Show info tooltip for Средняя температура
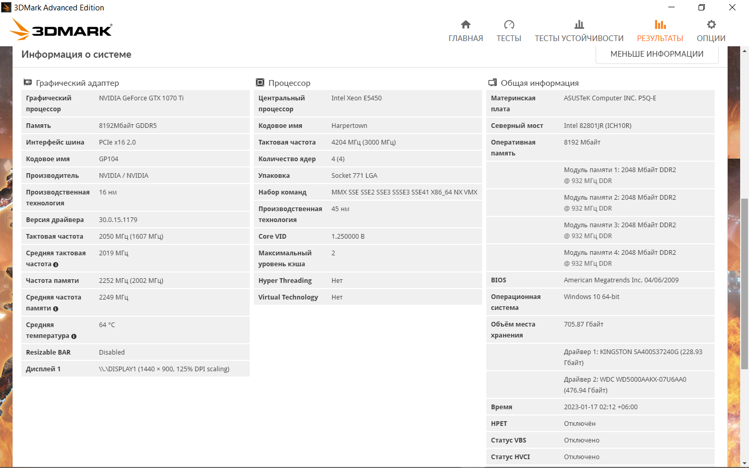The width and height of the screenshot is (749, 468). coord(74,336)
